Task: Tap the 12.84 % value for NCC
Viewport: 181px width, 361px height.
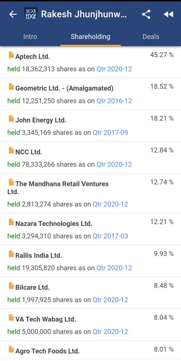Action: (162, 150)
